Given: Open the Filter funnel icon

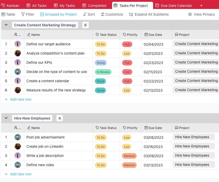Looking at the screenshot, I should [x=23, y=14].
